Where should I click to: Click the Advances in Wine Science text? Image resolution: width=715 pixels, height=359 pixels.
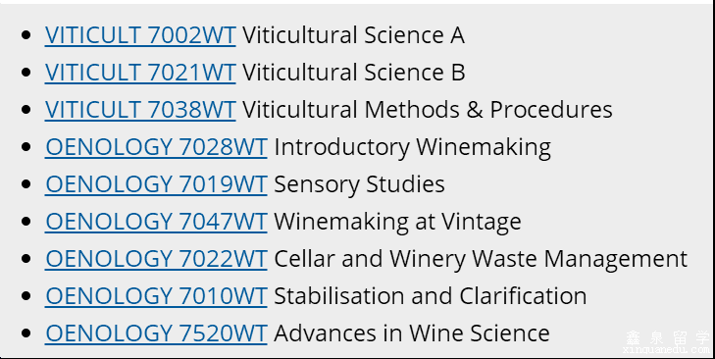pos(412,333)
